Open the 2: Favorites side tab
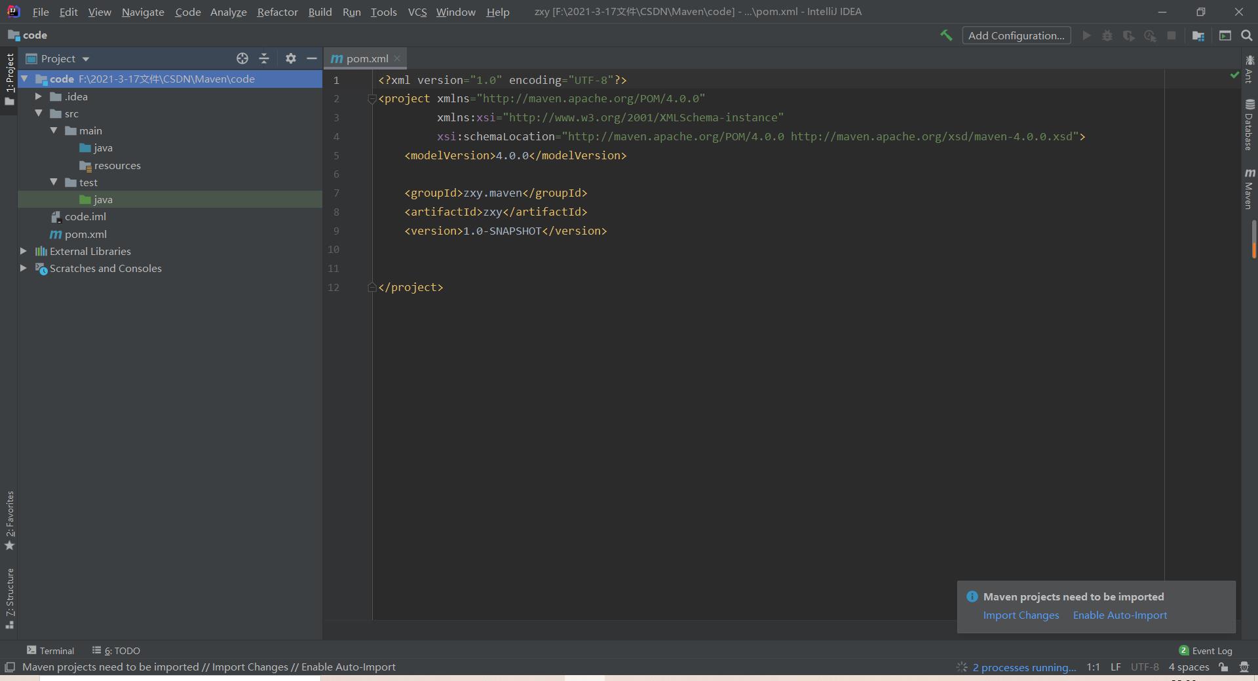The height and width of the screenshot is (681, 1258). tap(9, 520)
